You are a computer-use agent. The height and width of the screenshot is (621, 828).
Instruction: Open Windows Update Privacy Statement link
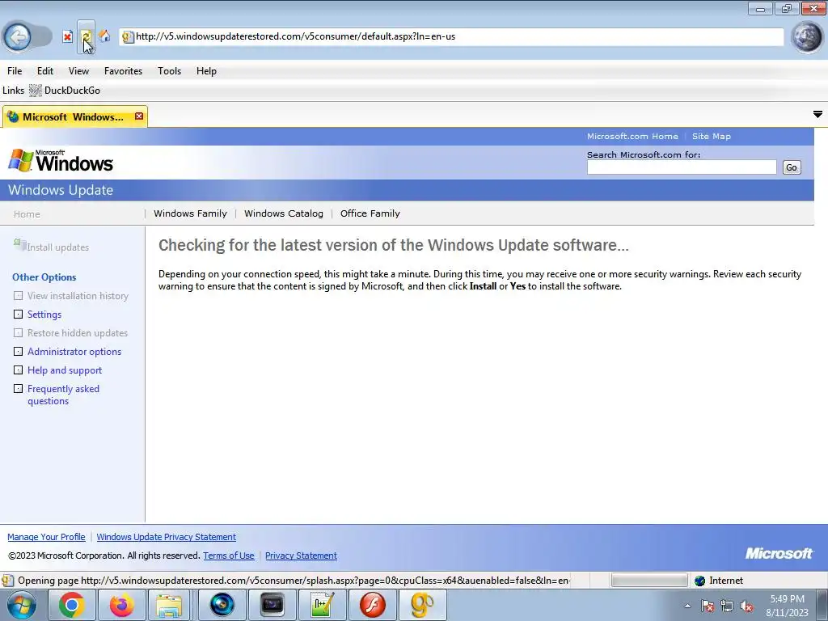click(x=166, y=537)
